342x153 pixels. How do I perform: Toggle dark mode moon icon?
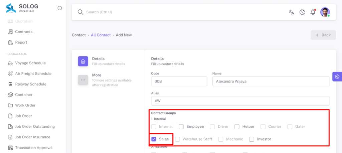point(302,12)
